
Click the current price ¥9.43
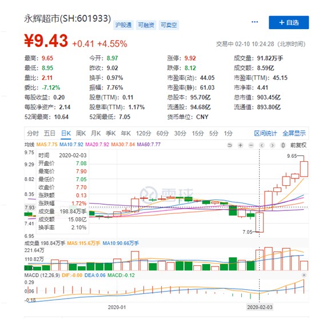coord(46,41)
